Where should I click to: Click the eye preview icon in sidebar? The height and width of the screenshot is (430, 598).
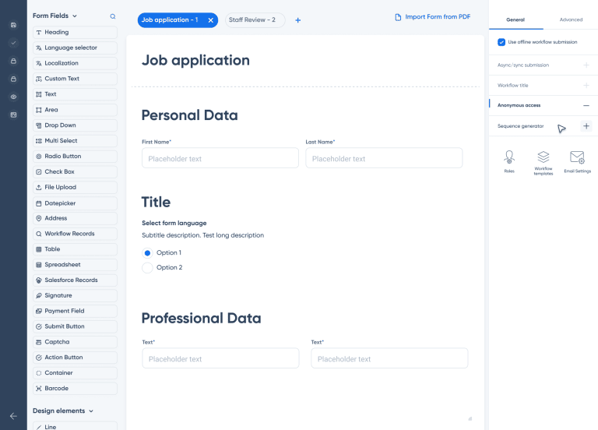[13, 97]
